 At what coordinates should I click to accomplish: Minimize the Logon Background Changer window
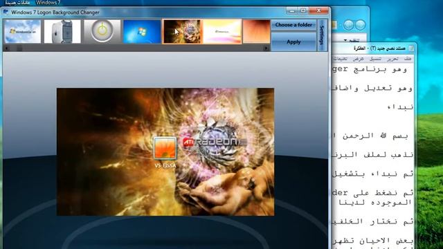[292, 11]
